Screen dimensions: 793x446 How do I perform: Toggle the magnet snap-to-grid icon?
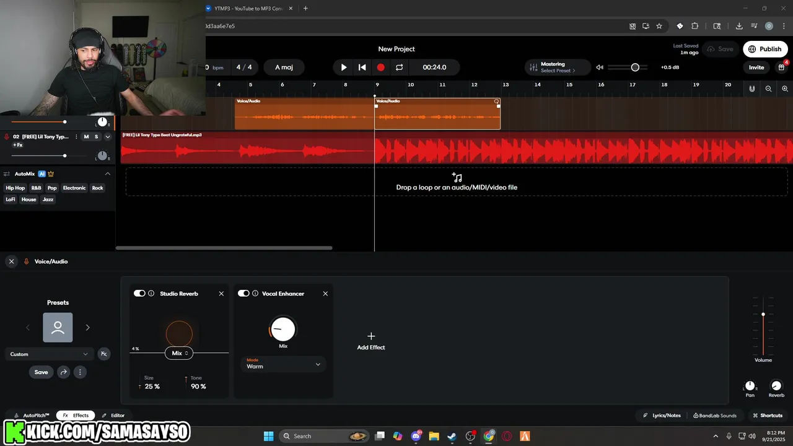[x=752, y=89]
